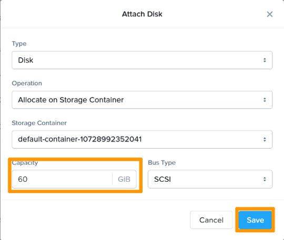Open the Operation dropdown list

(x=142, y=100)
